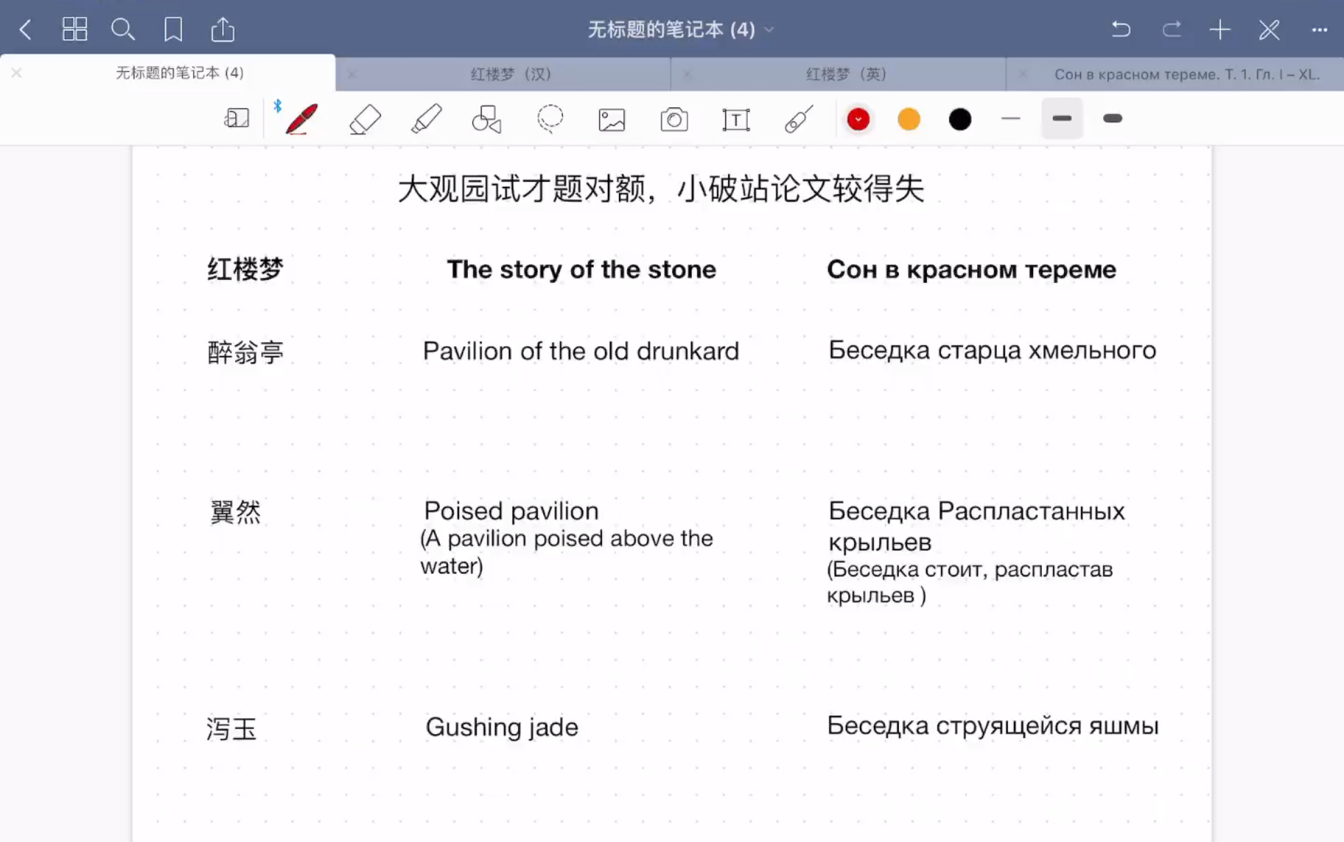The height and width of the screenshot is (842, 1344).
Task: Click the note Беседка стоит, распластав крыльев
Action: point(970,582)
